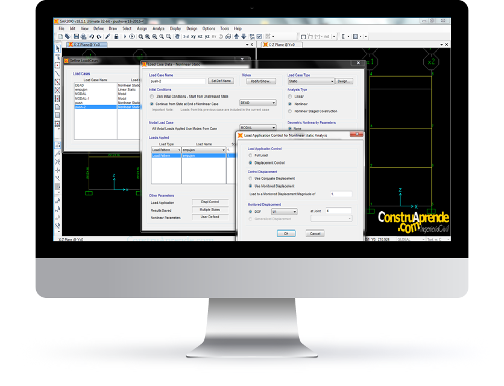Switch to the xy plane view button
This screenshot has height=386, width=504.
193,37
